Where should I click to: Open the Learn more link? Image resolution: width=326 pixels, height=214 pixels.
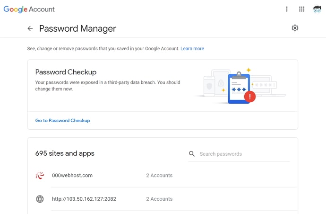click(x=192, y=49)
